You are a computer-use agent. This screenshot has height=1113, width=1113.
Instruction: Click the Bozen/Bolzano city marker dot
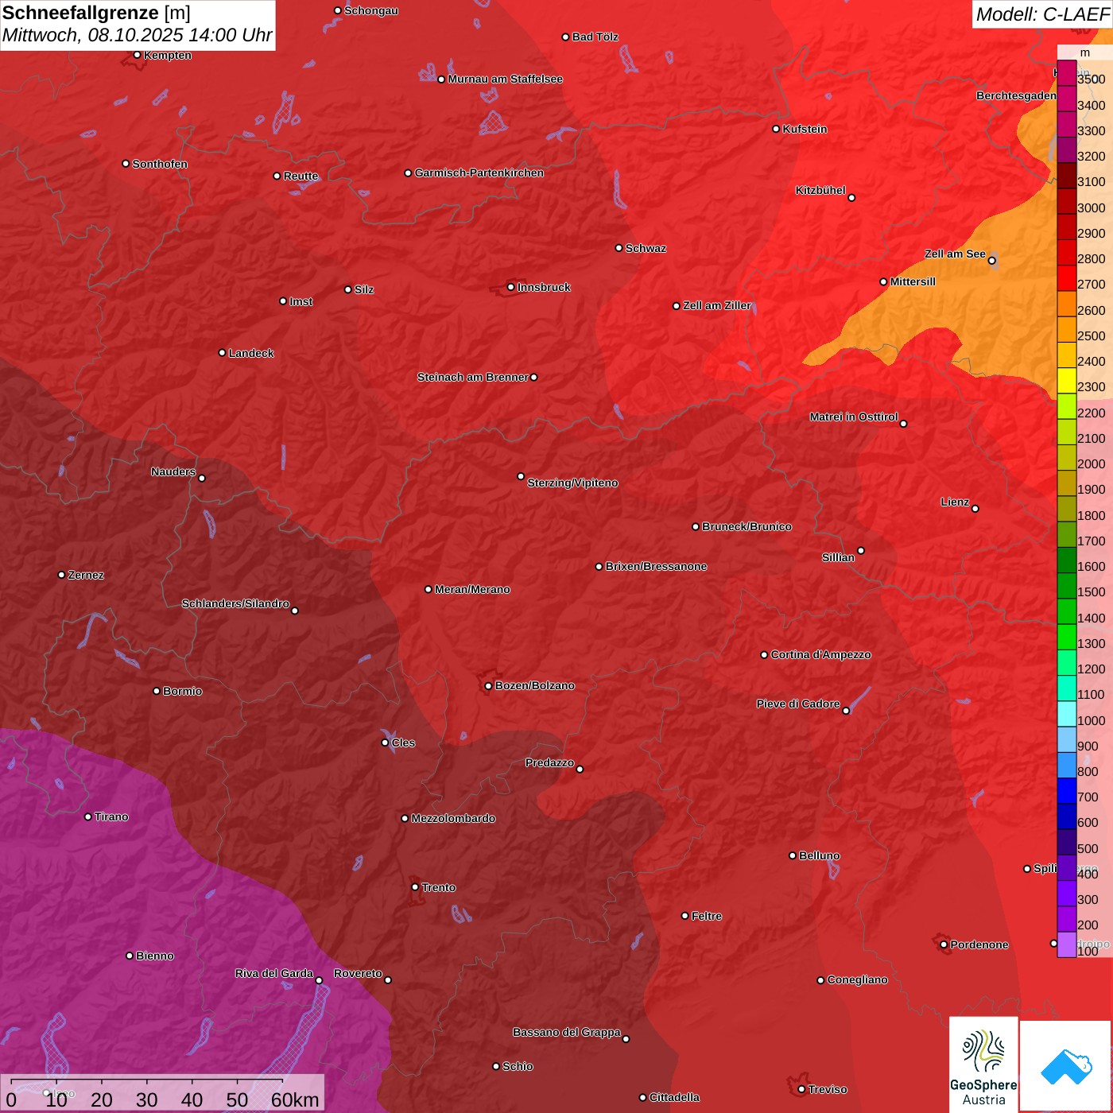[x=489, y=686]
